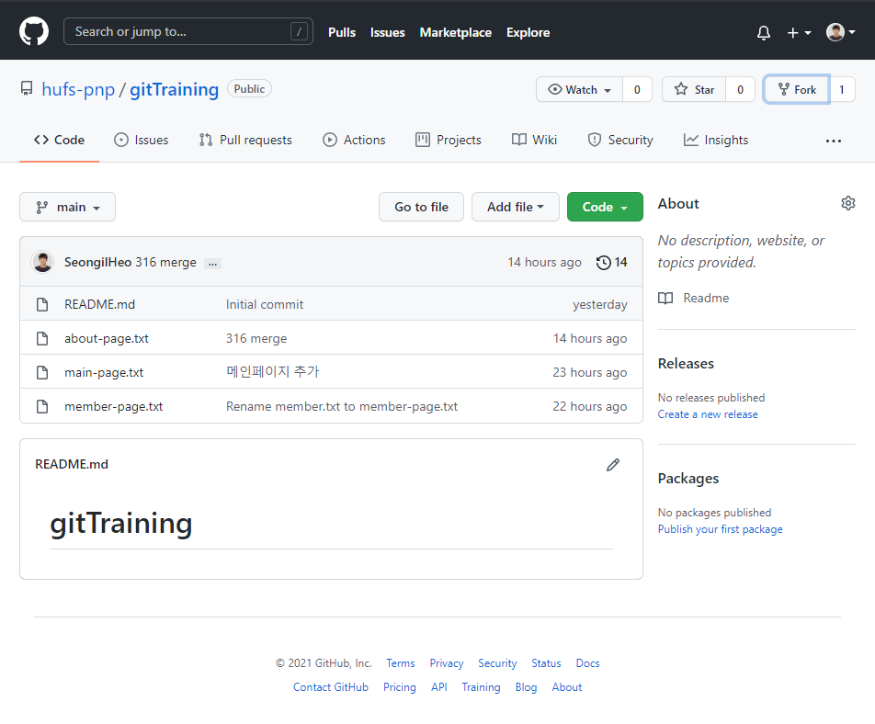The image size is (875, 724).
Task: Click Go to file button
Action: (x=421, y=207)
